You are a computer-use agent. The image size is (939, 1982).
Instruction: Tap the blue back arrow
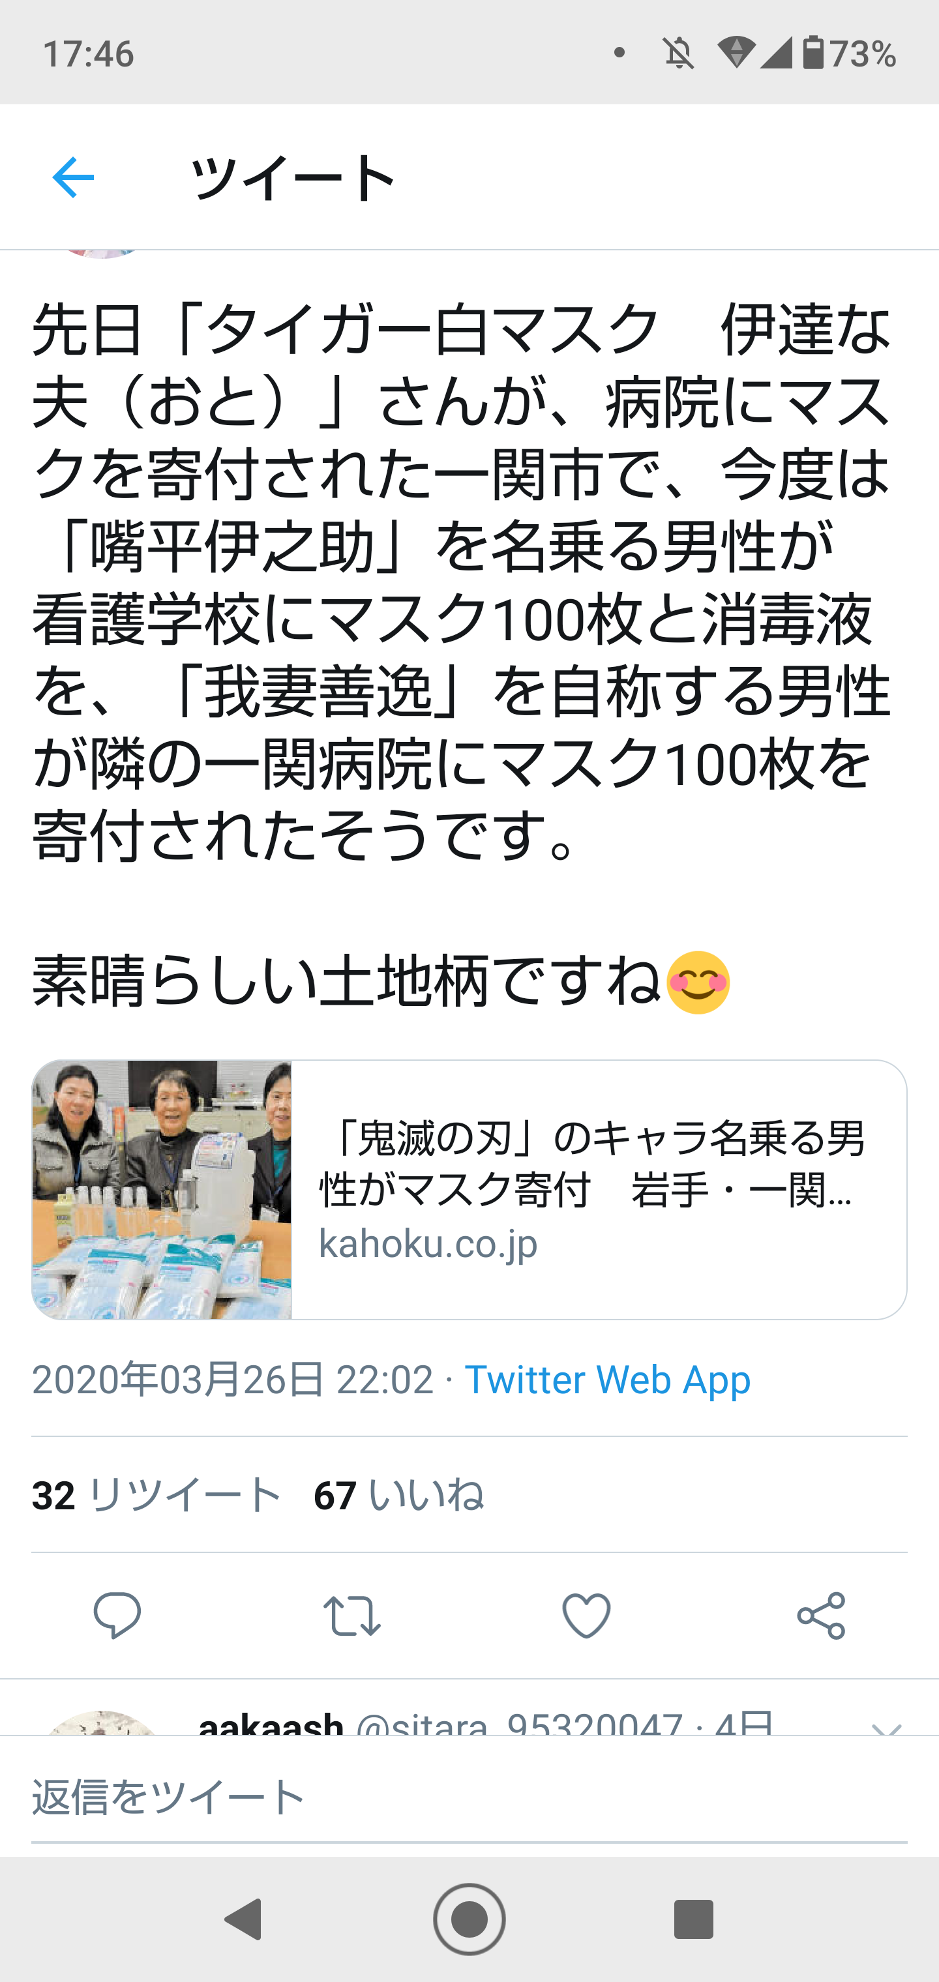[73, 178]
